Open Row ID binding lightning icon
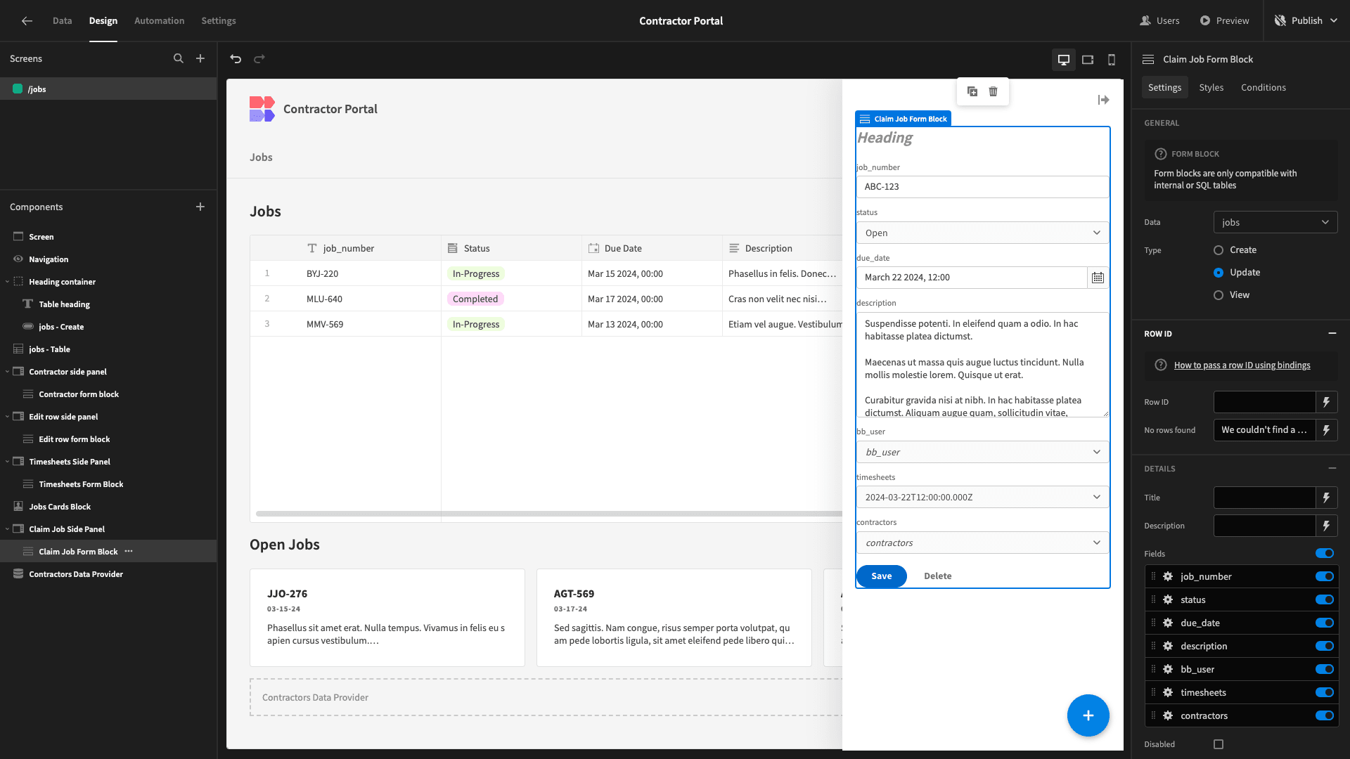This screenshot has height=759, width=1350. [1327, 402]
